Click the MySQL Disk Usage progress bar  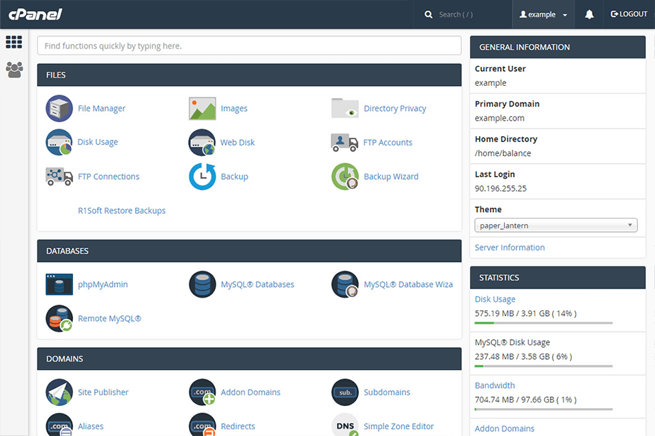pyautogui.click(x=544, y=366)
